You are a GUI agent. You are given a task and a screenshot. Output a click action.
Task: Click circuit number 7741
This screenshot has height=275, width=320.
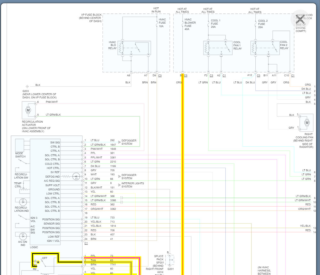[x=113, y=264]
